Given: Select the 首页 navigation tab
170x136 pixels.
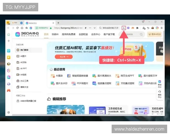Looking at the screenshot, I should (46, 34).
